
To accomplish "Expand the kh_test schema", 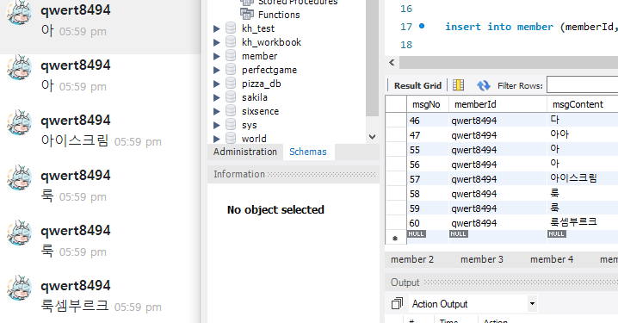I will click(216, 28).
